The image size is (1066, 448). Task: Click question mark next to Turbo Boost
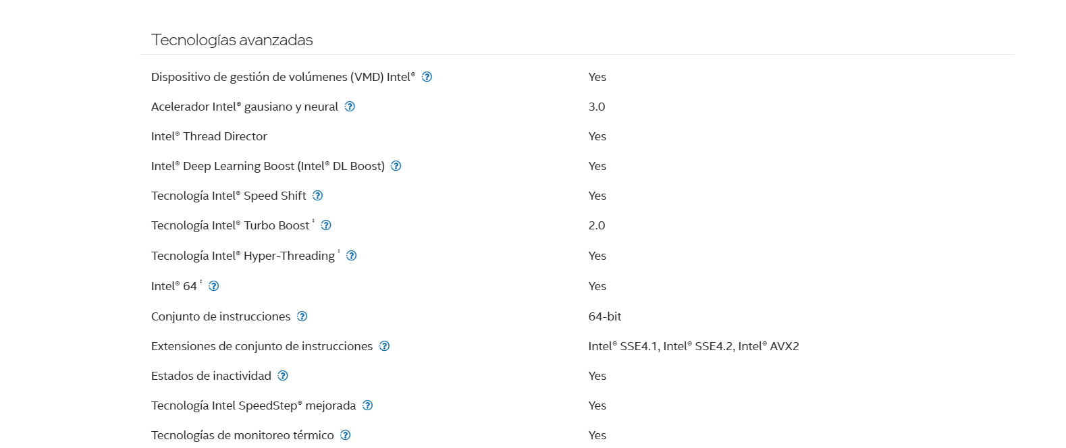(x=326, y=225)
